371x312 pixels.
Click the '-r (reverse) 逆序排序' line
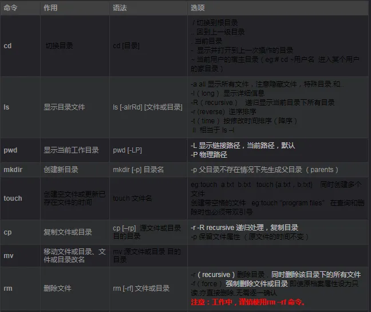pyautogui.click(x=224, y=112)
